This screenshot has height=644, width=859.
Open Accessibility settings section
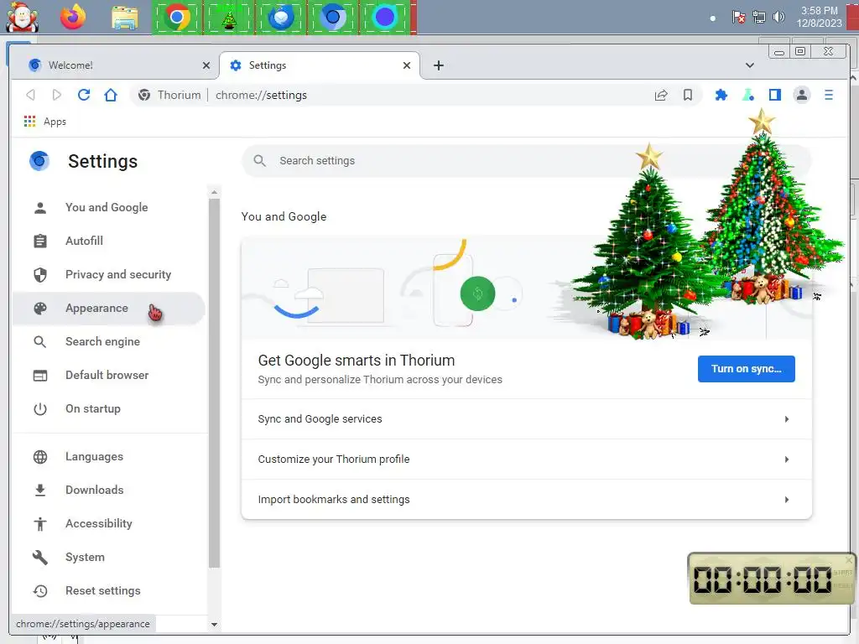pyautogui.click(x=109, y=523)
